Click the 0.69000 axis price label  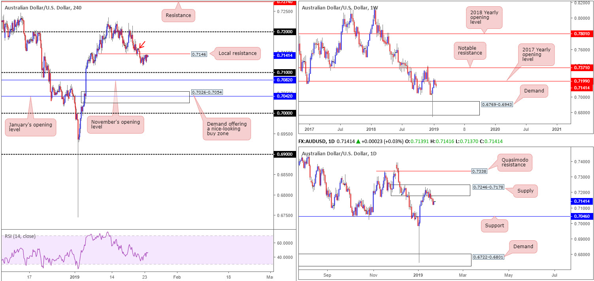pyautogui.click(x=285, y=154)
